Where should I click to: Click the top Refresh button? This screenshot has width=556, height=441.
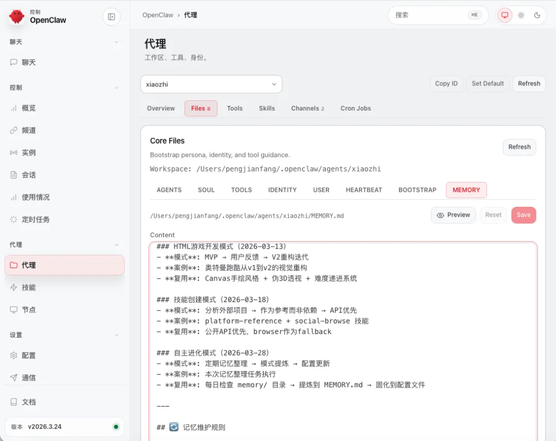pyautogui.click(x=529, y=84)
